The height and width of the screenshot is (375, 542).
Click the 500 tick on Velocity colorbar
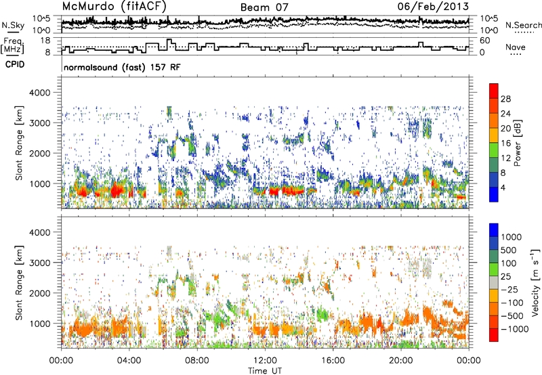[509, 250]
